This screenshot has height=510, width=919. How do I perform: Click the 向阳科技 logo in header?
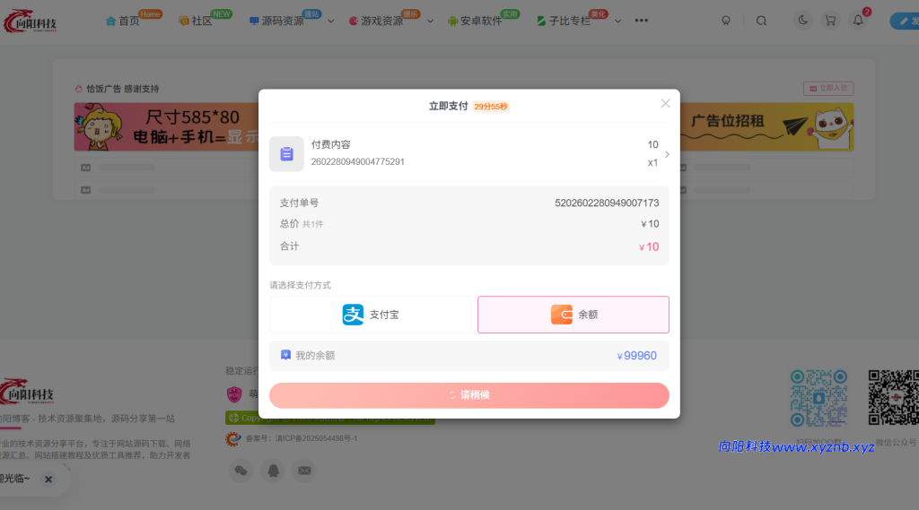click(x=31, y=22)
